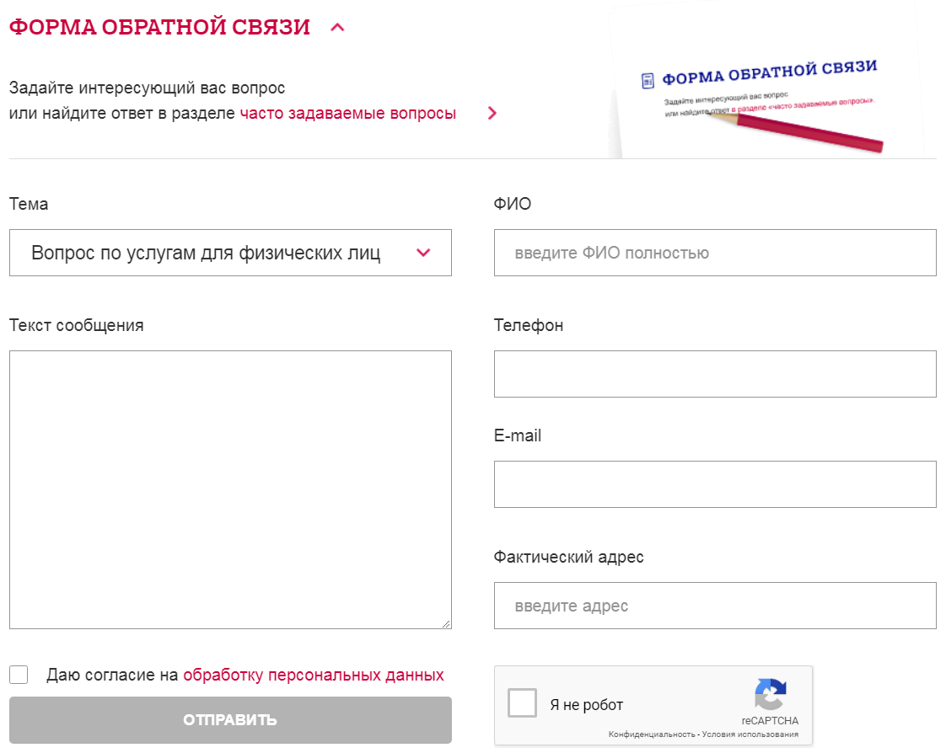
Task: Select the E-mail input field
Action: pos(715,484)
